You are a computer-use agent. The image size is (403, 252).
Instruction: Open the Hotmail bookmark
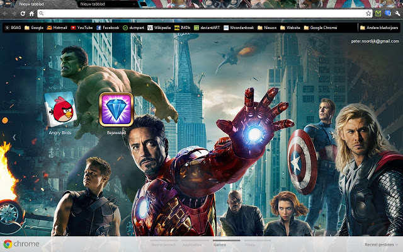point(57,28)
